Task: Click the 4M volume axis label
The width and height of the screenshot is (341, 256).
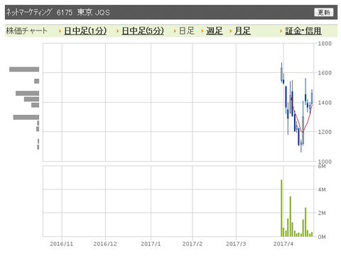Action: tap(322, 189)
